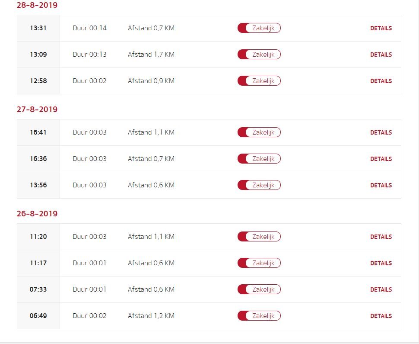
Task: Open DETAILS for the 06:49 trip
Action: point(381,316)
